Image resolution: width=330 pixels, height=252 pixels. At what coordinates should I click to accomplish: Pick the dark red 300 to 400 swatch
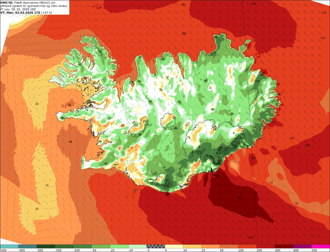284,246
